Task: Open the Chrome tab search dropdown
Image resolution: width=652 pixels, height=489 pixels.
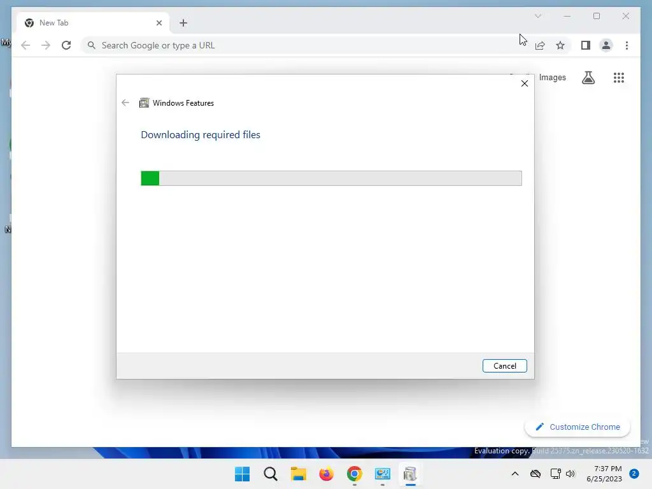Action: click(x=537, y=16)
